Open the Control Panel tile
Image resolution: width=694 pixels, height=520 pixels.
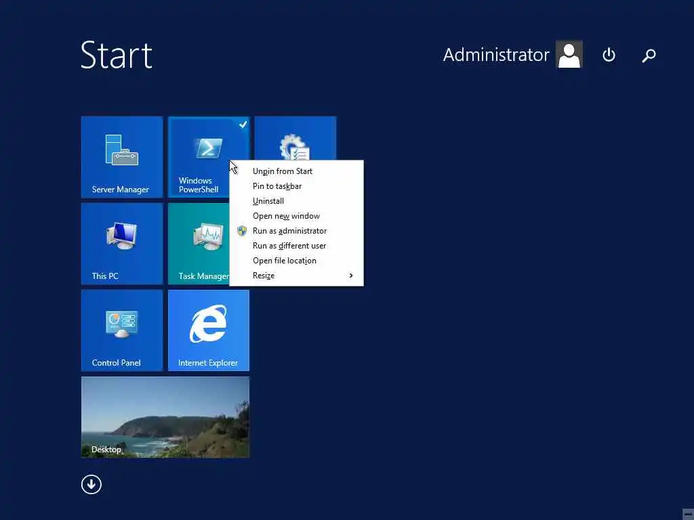click(122, 330)
